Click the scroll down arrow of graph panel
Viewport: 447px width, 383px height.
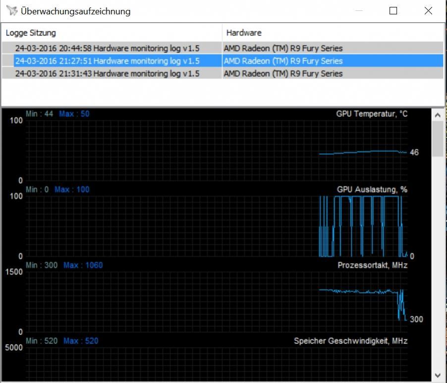438,375
